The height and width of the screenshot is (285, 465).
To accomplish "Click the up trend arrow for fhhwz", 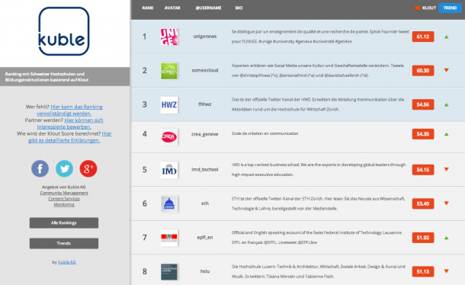I will (x=446, y=104).
